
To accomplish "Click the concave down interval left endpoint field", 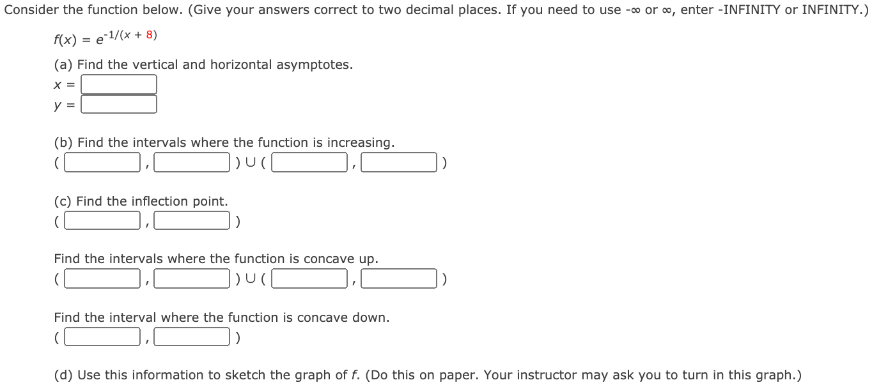I will [102, 336].
